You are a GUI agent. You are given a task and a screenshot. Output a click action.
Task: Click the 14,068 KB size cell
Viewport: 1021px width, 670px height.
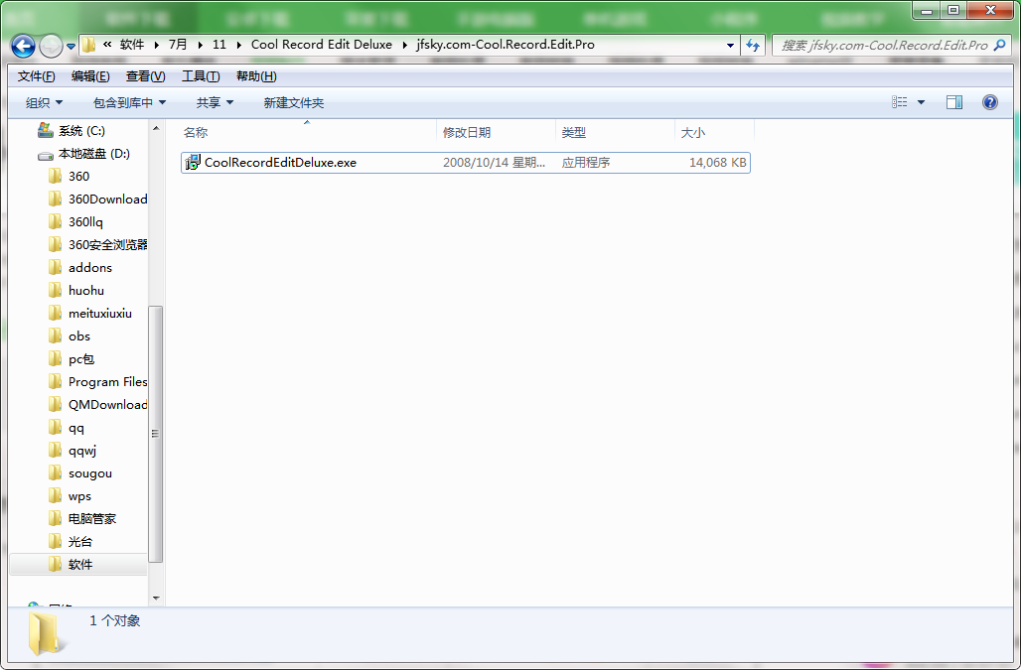pyautogui.click(x=717, y=163)
